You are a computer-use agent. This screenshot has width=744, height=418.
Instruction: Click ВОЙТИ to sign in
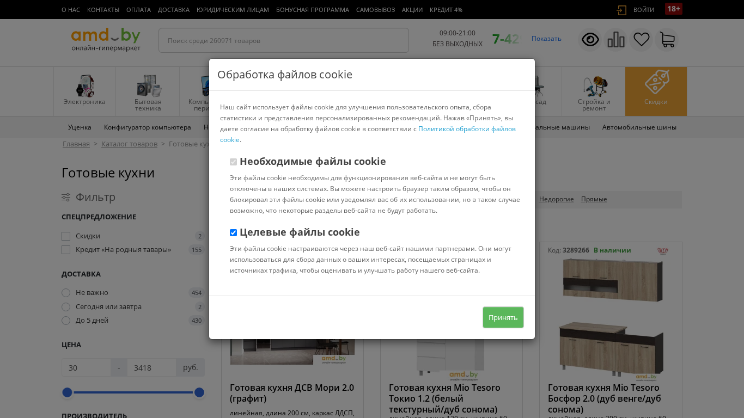(644, 10)
